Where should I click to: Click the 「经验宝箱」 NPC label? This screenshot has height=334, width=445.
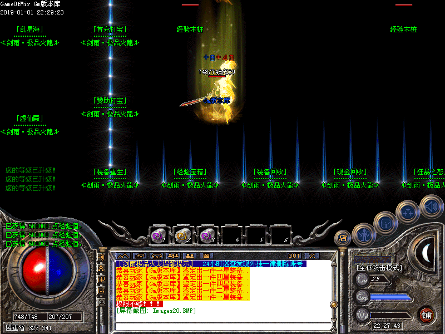[x=190, y=172]
